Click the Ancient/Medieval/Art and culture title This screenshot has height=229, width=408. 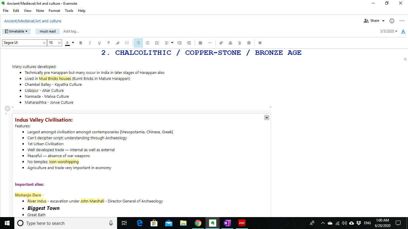pos(33,21)
